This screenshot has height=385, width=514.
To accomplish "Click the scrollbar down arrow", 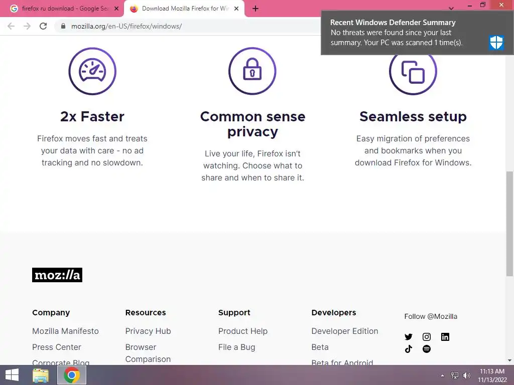I will point(509,360).
